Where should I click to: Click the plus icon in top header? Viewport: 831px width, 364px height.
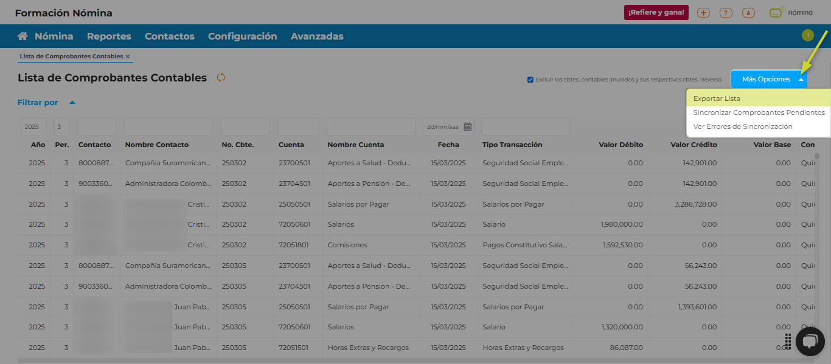703,13
